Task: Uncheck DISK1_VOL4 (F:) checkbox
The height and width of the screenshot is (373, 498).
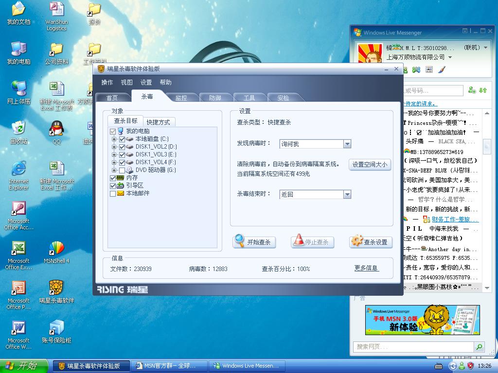Action: tap(122, 163)
